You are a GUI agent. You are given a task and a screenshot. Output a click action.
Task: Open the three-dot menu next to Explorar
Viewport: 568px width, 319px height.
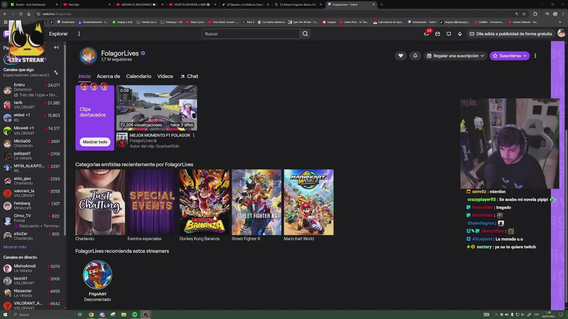79,34
